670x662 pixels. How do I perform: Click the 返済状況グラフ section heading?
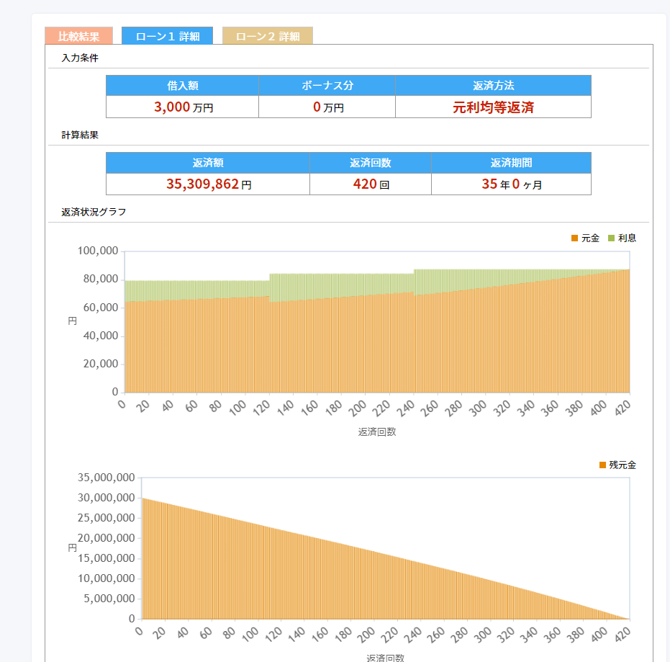[94, 213]
